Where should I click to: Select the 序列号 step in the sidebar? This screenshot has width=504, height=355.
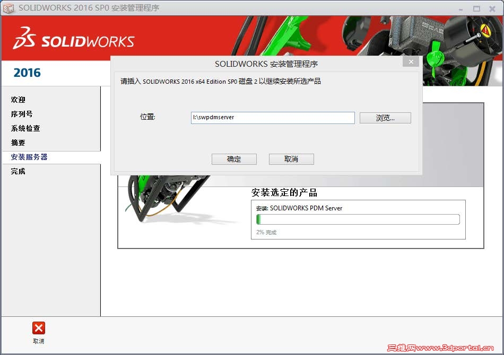(x=22, y=114)
